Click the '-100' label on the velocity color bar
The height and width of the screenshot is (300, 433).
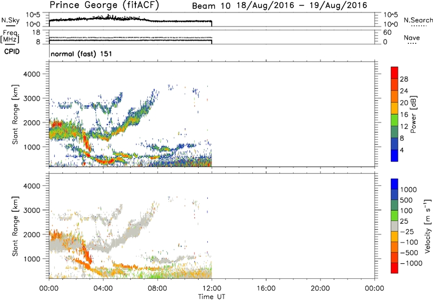[x=409, y=242]
